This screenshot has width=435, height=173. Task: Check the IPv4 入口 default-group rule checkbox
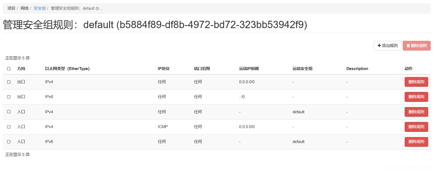tap(9, 112)
